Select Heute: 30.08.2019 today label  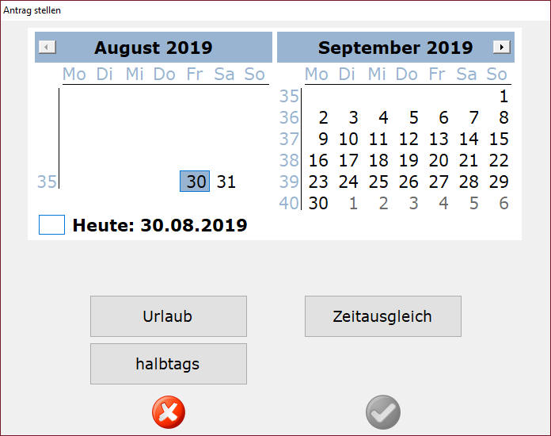(x=160, y=225)
